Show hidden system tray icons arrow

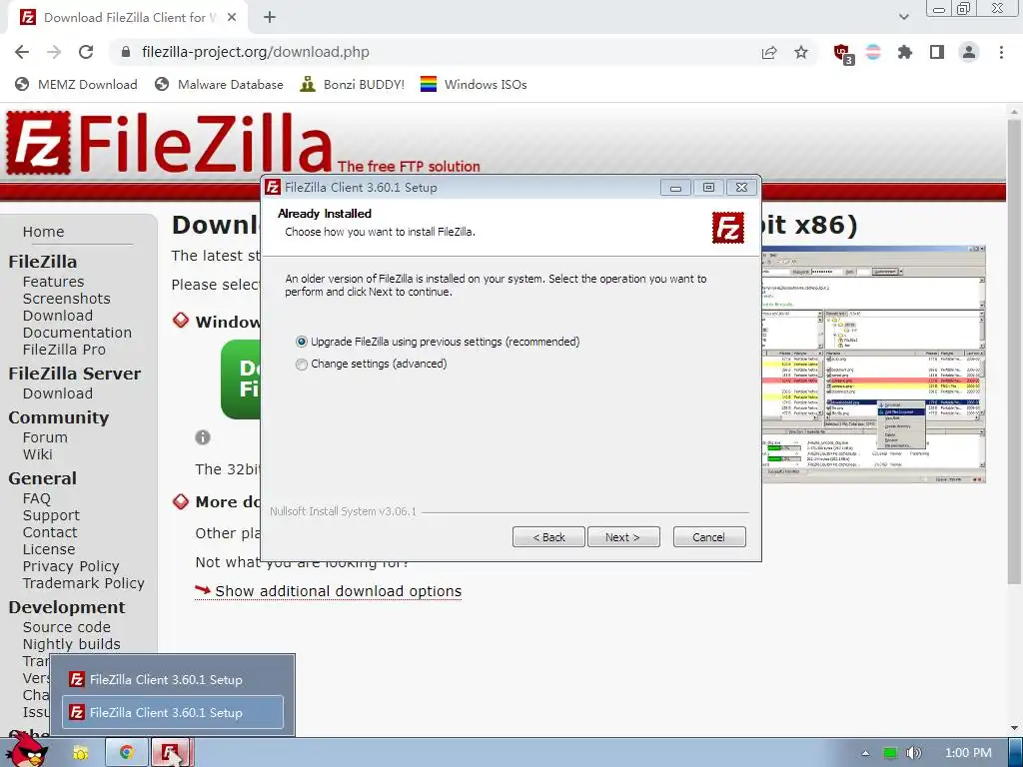[x=865, y=753]
